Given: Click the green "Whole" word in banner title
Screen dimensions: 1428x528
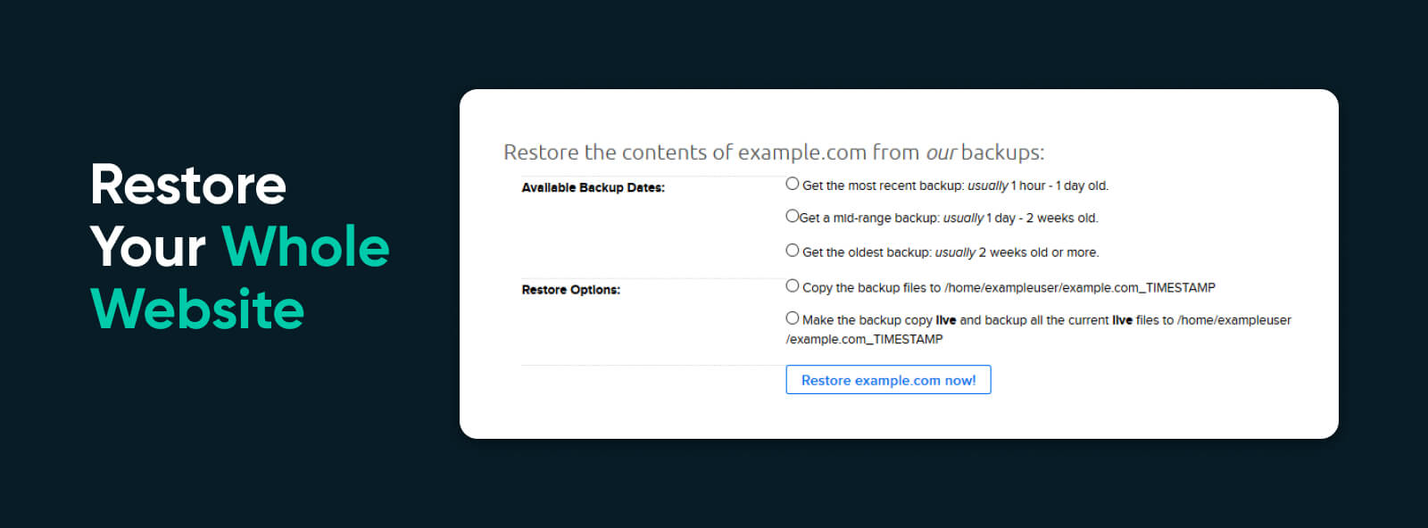Looking at the screenshot, I should coord(305,247).
